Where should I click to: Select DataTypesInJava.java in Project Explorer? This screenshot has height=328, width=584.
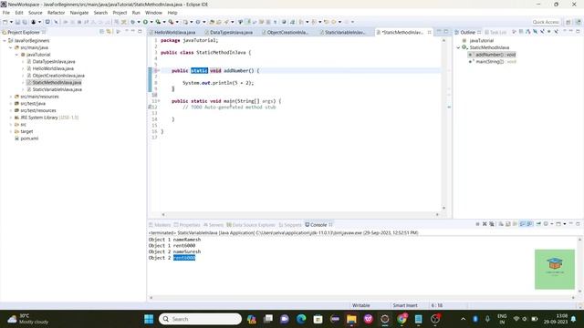tap(54, 62)
